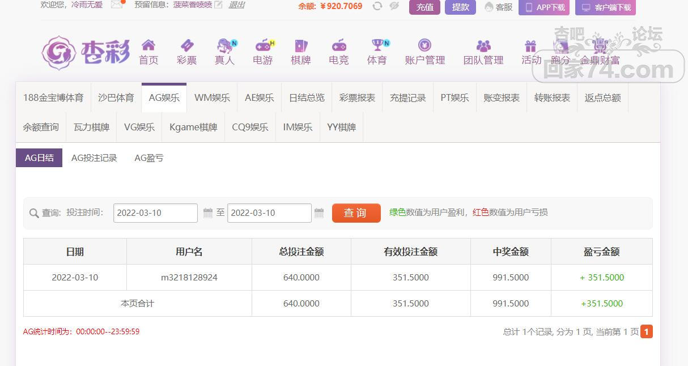The width and height of the screenshot is (688, 366).
Task: Click edit icon next to reserved info
Action: click(x=219, y=5)
